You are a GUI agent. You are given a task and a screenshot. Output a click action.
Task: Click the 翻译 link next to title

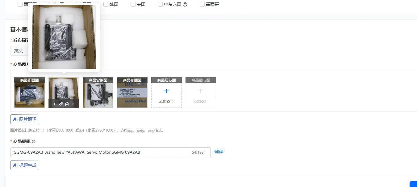[219, 152]
